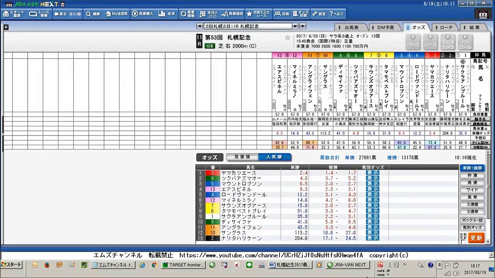Screen dimensions: 495x278
Task: Click 表示 for エアスピネル row
Action: [373, 189]
